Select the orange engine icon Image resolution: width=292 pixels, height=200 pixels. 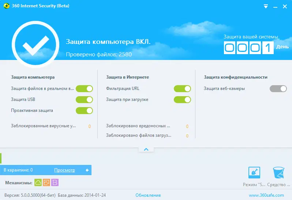(x=46, y=182)
